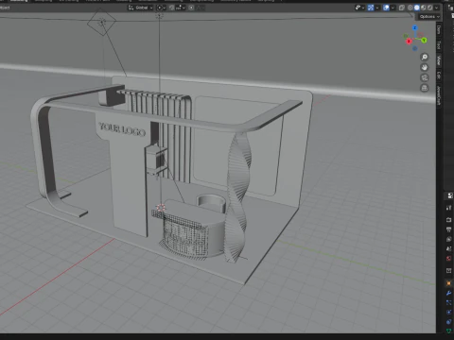Open the gizmo options dropdown arrow

click(377, 8)
